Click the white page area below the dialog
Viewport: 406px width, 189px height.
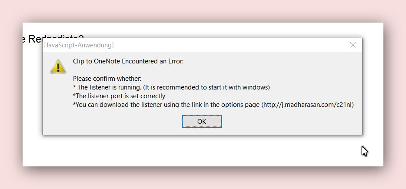(200, 151)
